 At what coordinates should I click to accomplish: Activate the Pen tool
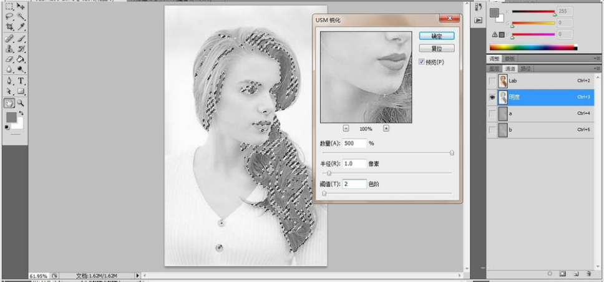click(9, 81)
